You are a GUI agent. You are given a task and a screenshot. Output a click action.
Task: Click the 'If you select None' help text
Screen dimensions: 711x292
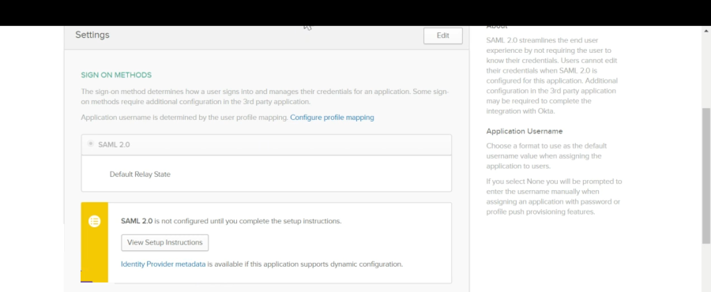point(554,197)
